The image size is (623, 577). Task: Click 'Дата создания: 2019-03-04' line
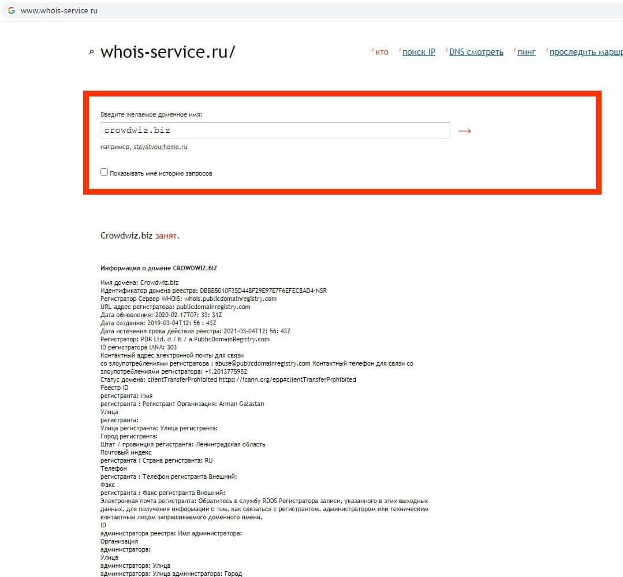(x=158, y=323)
